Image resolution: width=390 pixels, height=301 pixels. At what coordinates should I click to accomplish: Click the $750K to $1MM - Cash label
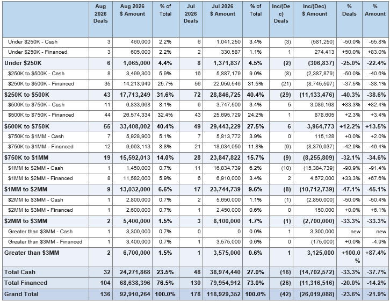(x=35, y=137)
